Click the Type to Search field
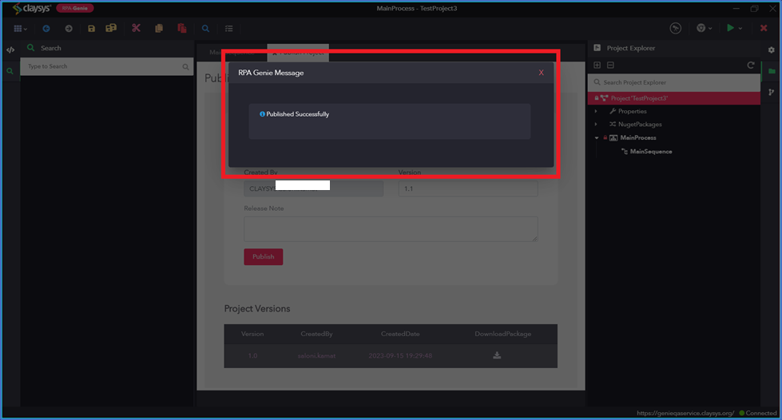Viewport: 782px width, 420px height. tap(102, 66)
